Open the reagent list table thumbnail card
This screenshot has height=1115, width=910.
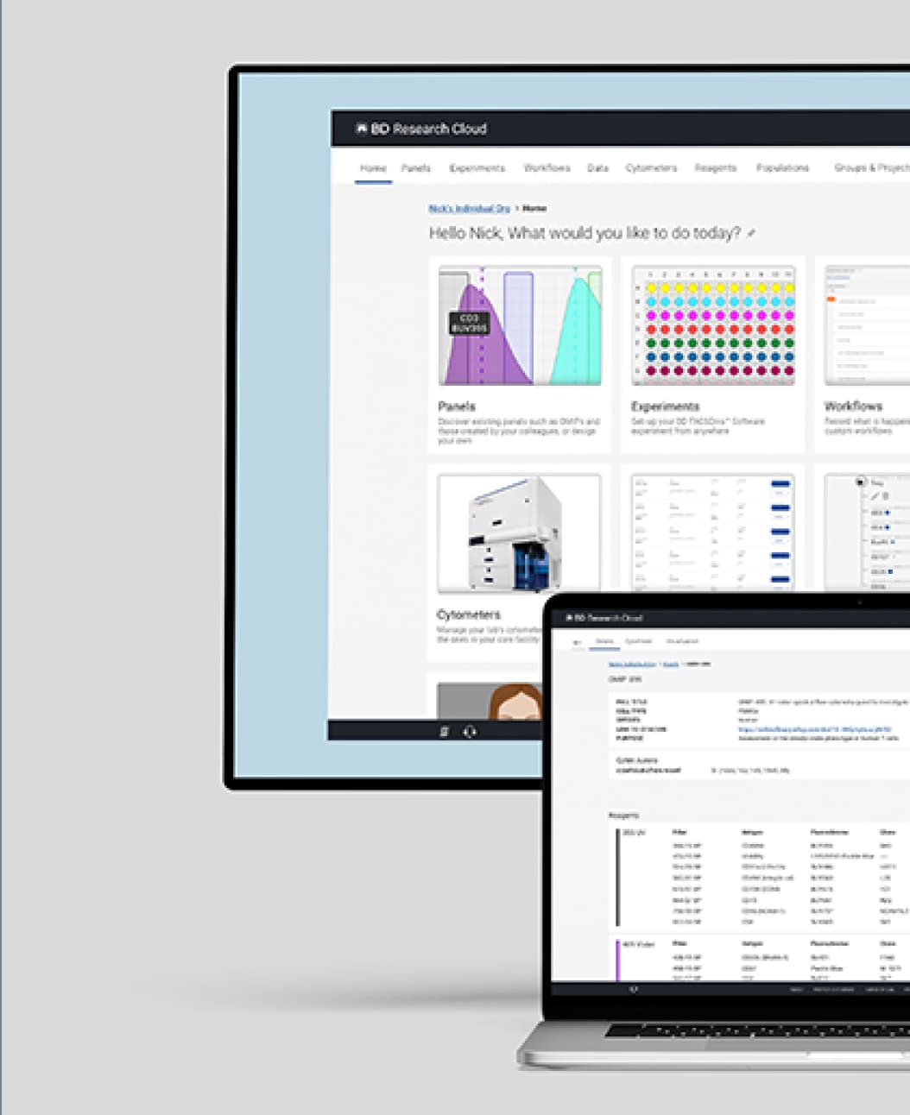[713, 532]
